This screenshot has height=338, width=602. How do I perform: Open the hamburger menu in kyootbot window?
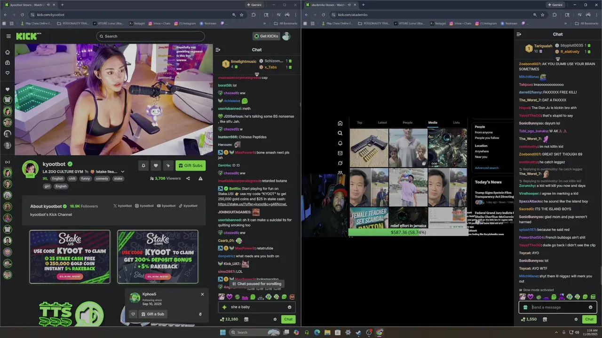8,36
